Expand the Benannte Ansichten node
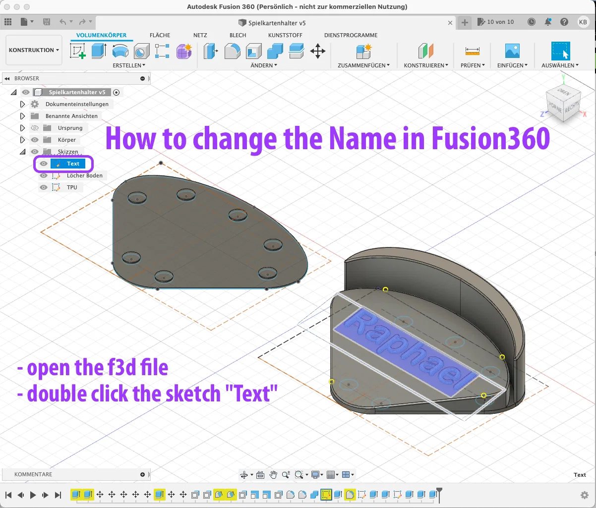The width and height of the screenshot is (596, 508). click(22, 116)
